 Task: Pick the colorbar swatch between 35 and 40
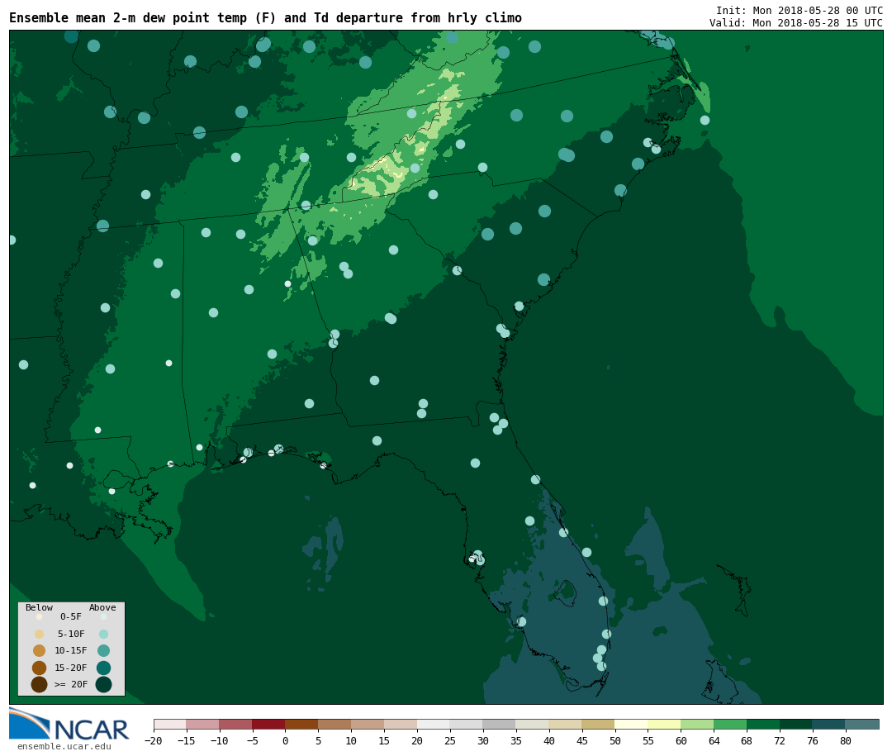pos(533,724)
